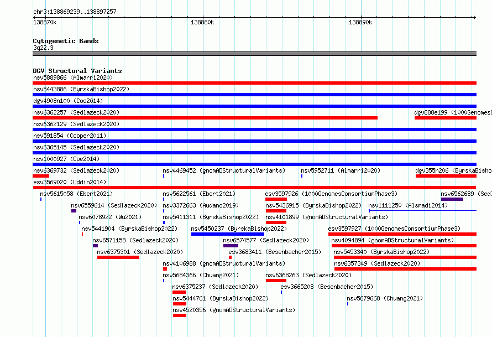Click the red bar under dgv355n206

click(446, 176)
